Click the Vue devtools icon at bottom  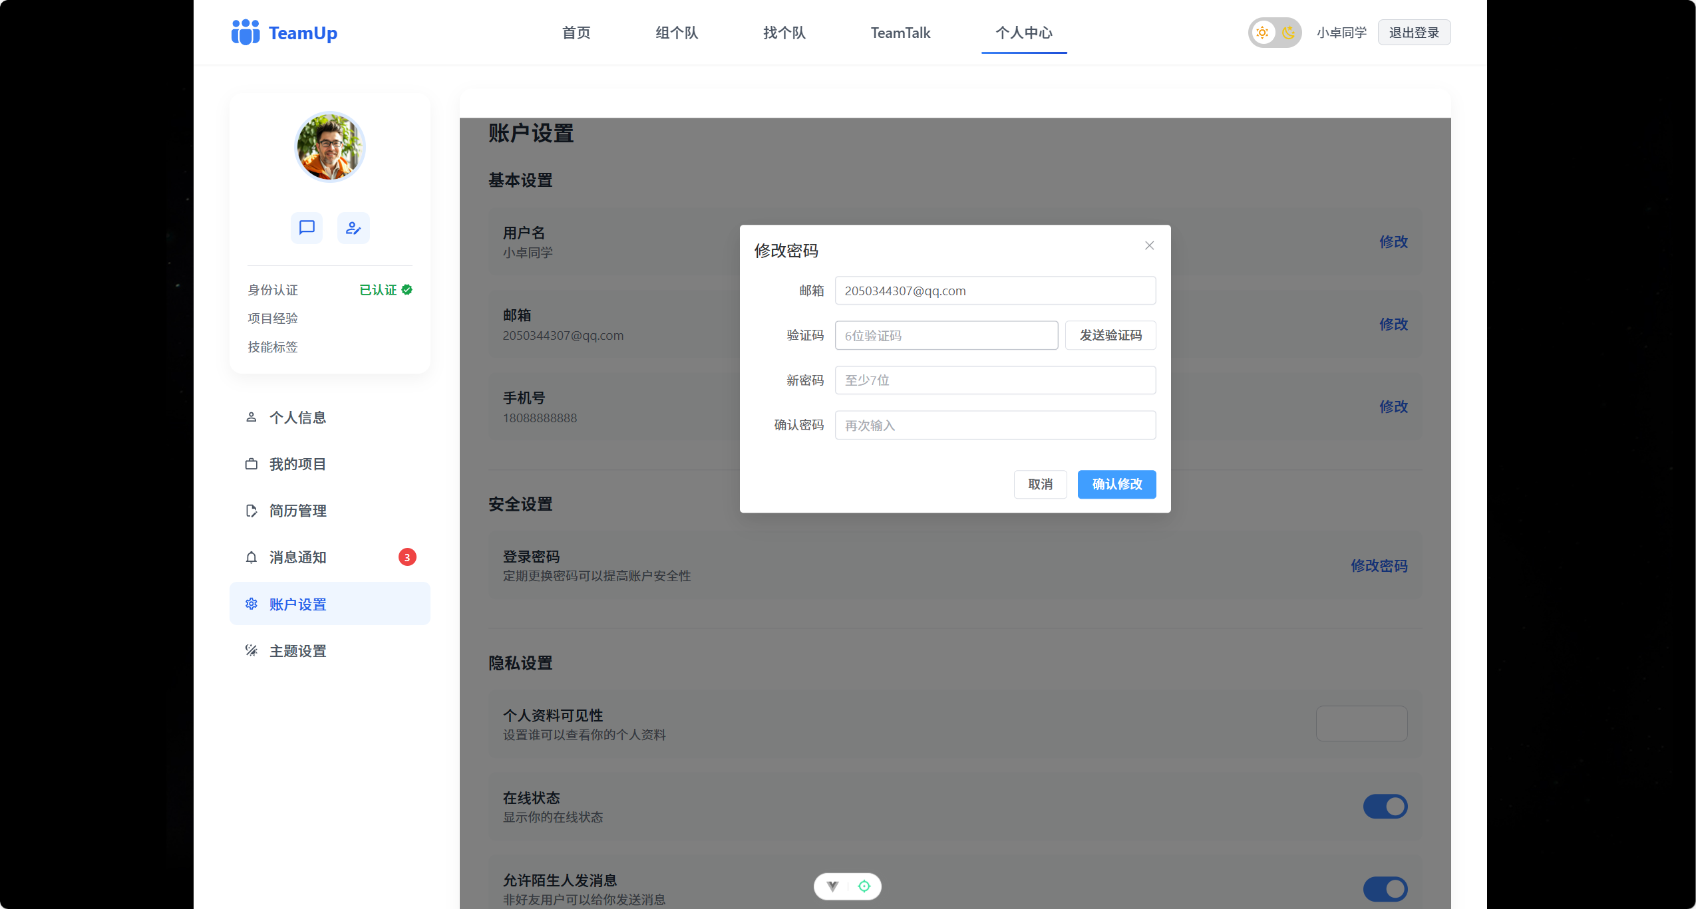click(832, 886)
